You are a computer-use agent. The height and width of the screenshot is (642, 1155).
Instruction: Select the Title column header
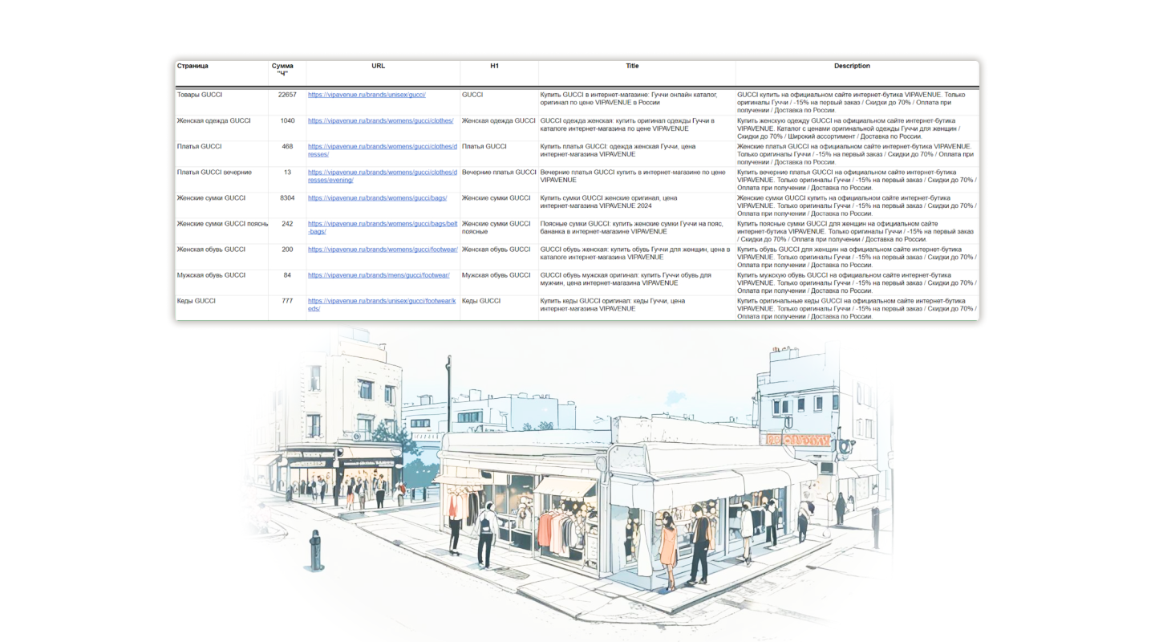tap(632, 66)
